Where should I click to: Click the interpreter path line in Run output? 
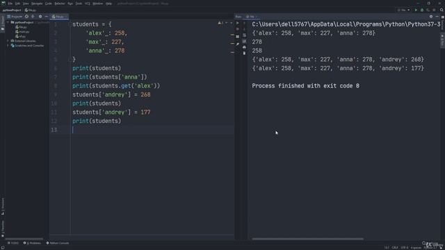coord(346,24)
